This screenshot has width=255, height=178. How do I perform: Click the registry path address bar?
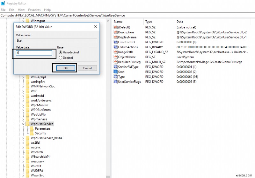coord(127,15)
